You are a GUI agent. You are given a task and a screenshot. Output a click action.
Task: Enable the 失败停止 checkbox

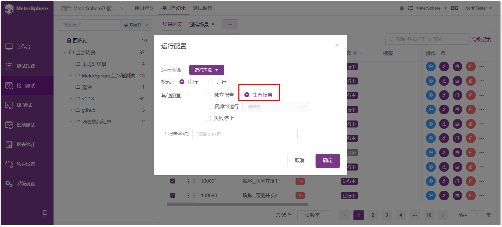coord(208,118)
